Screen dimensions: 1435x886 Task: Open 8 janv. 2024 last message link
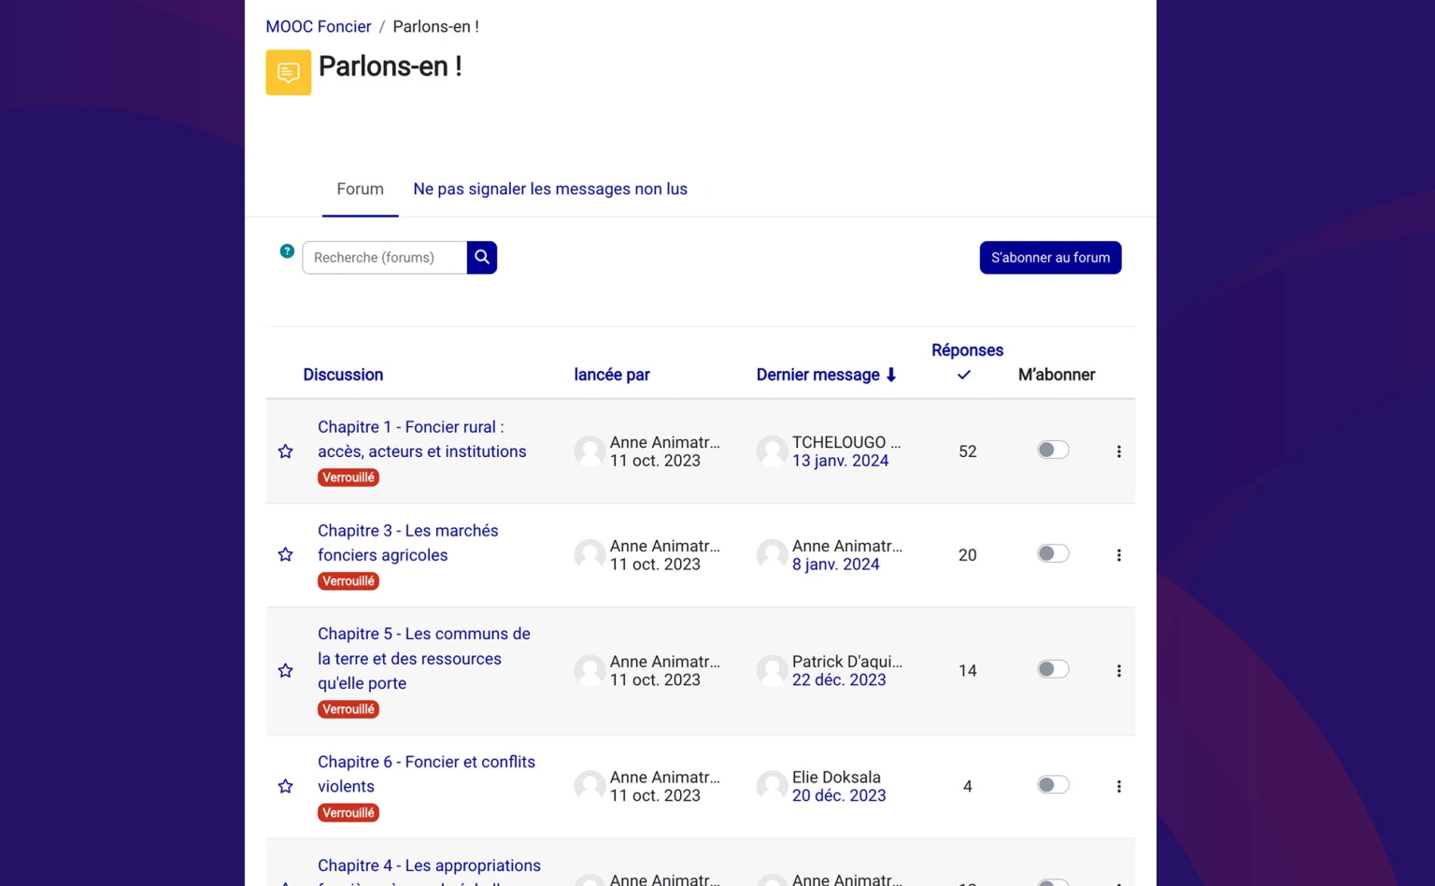click(836, 564)
